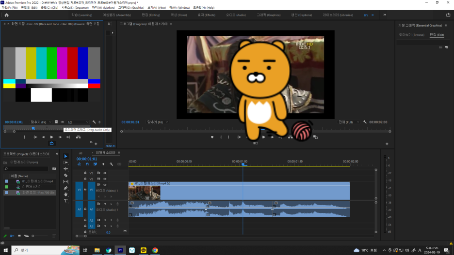Click the timeline playhead at 00:00:01:01
The height and width of the screenshot is (255, 454).
[x=243, y=164]
